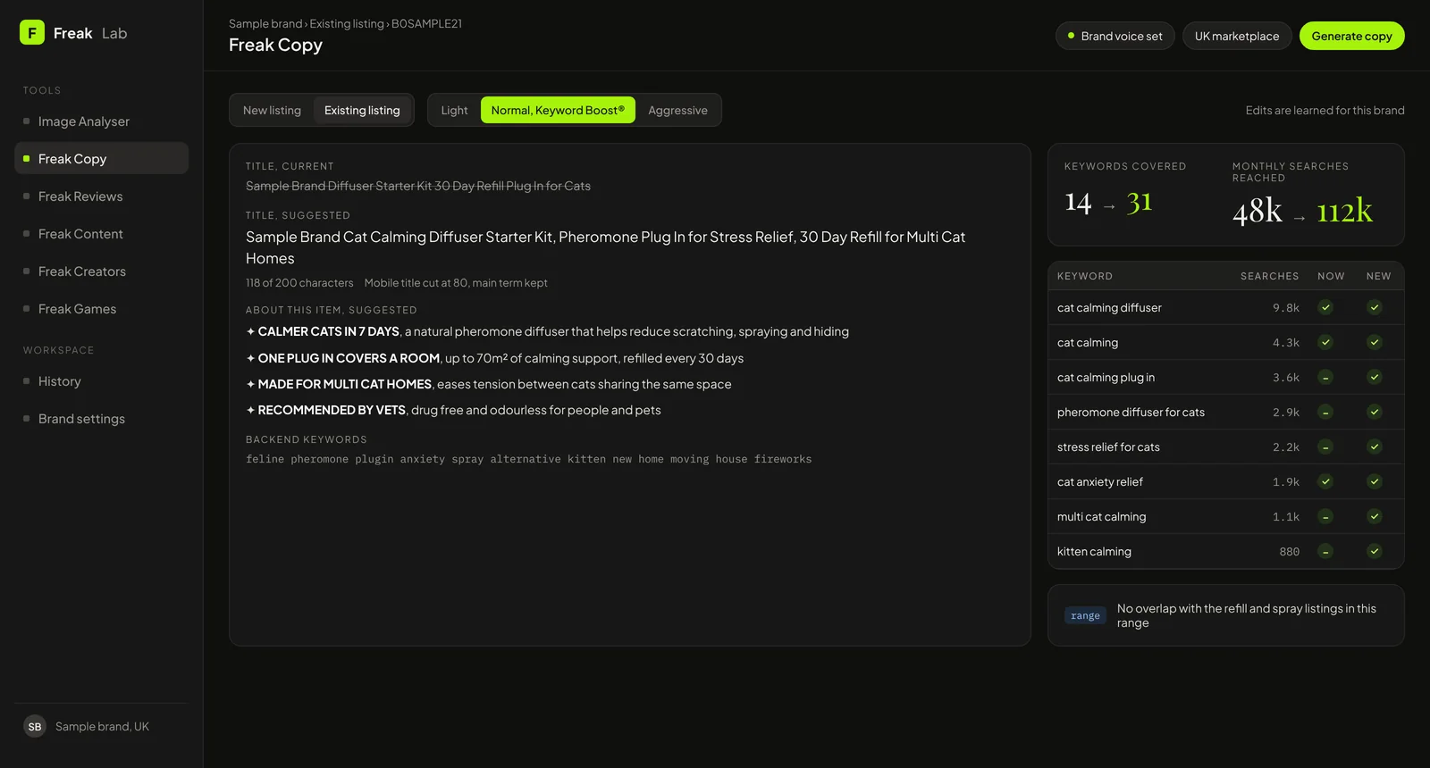Click NOW dash icon for pheromone diffuser for cats
Screen dimensions: 1430x768
1325,412
